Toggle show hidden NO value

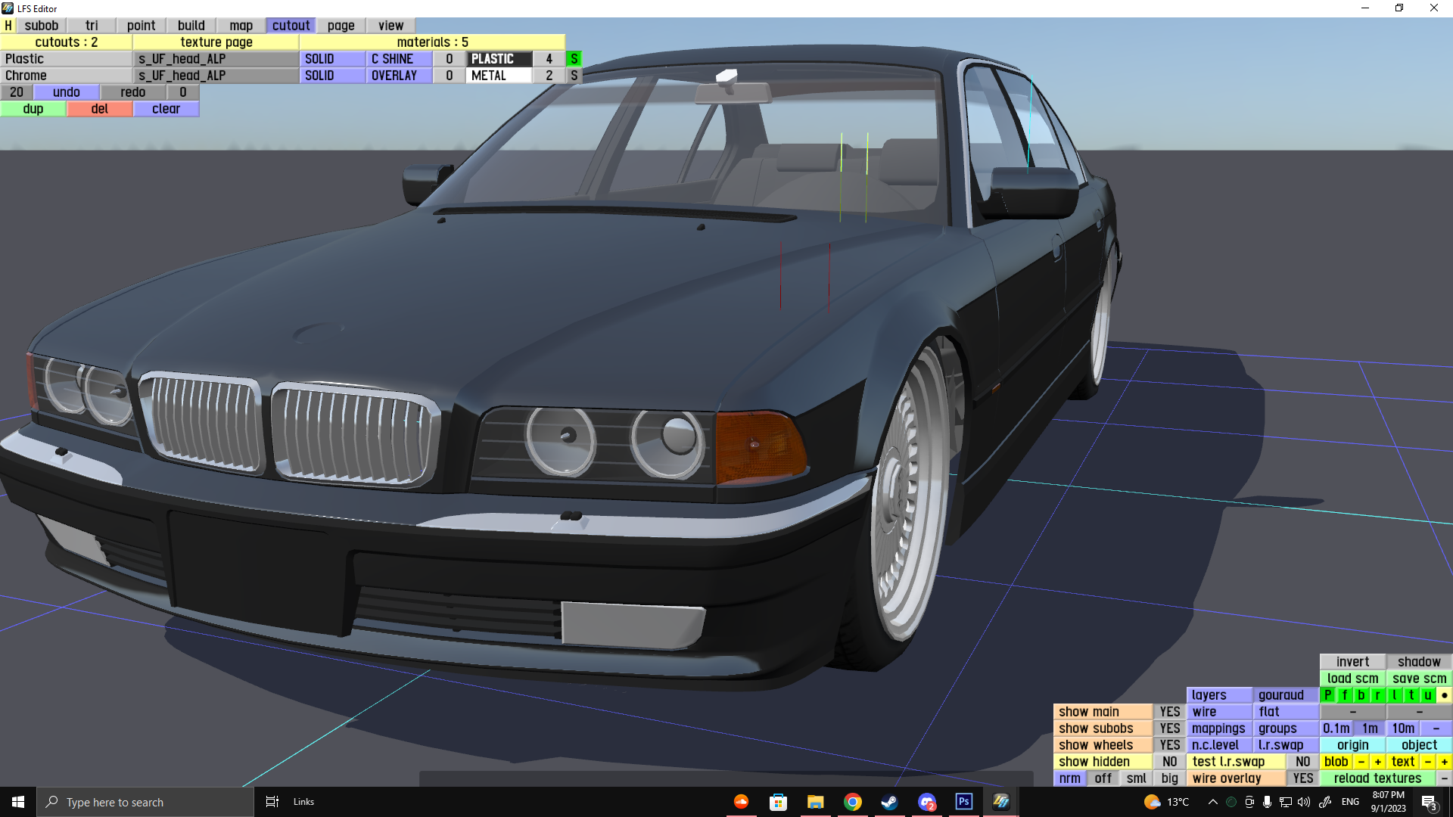1169,762
